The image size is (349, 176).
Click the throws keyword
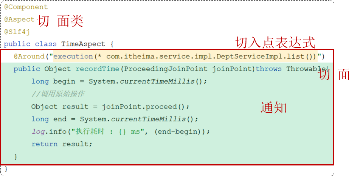(268, 69)
